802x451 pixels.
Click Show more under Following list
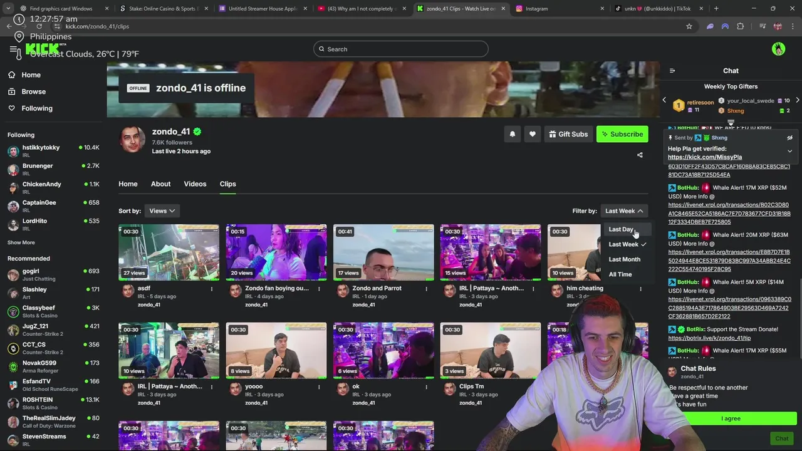pos(21,242)
